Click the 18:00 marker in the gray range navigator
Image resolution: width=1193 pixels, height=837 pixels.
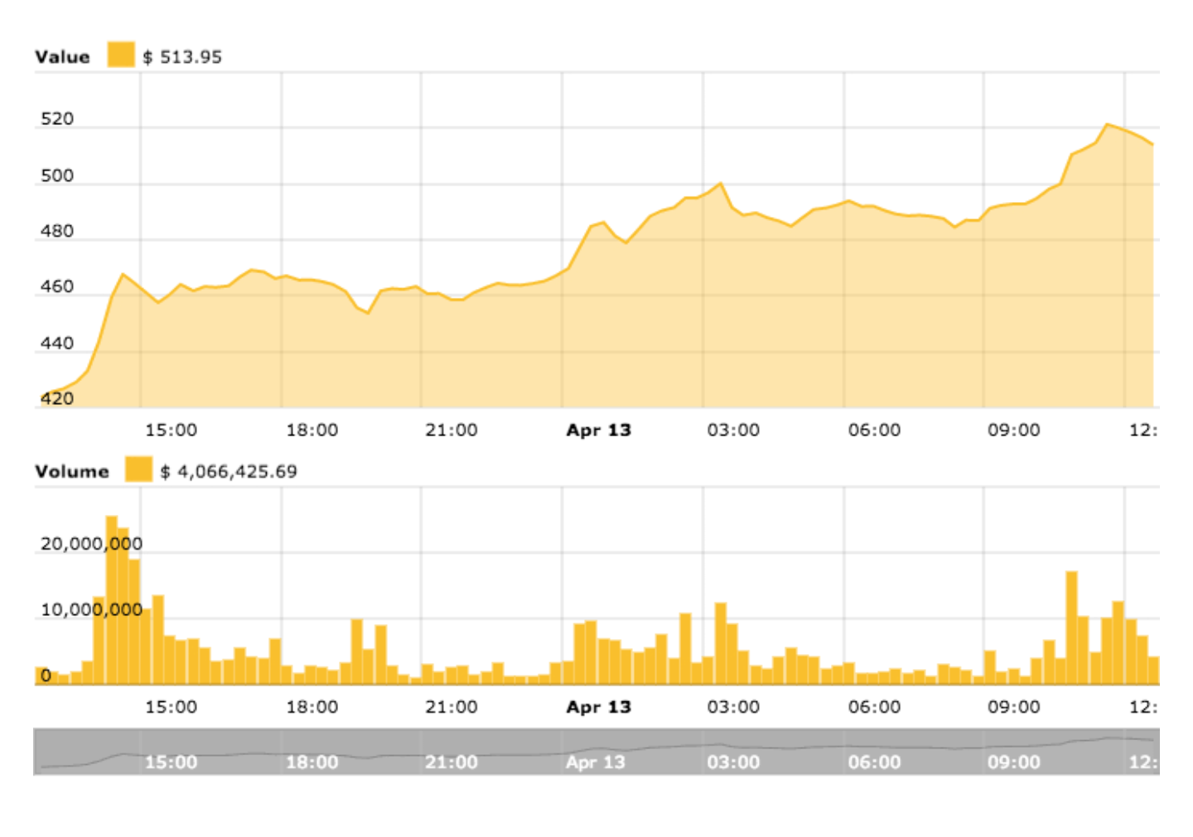click(312, 762)
